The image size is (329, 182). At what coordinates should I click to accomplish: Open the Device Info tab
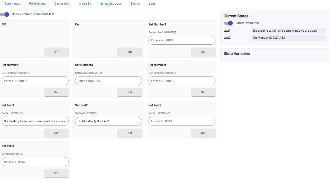(62, 4)
